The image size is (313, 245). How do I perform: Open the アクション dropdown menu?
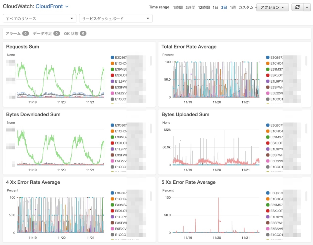point(273,7)
